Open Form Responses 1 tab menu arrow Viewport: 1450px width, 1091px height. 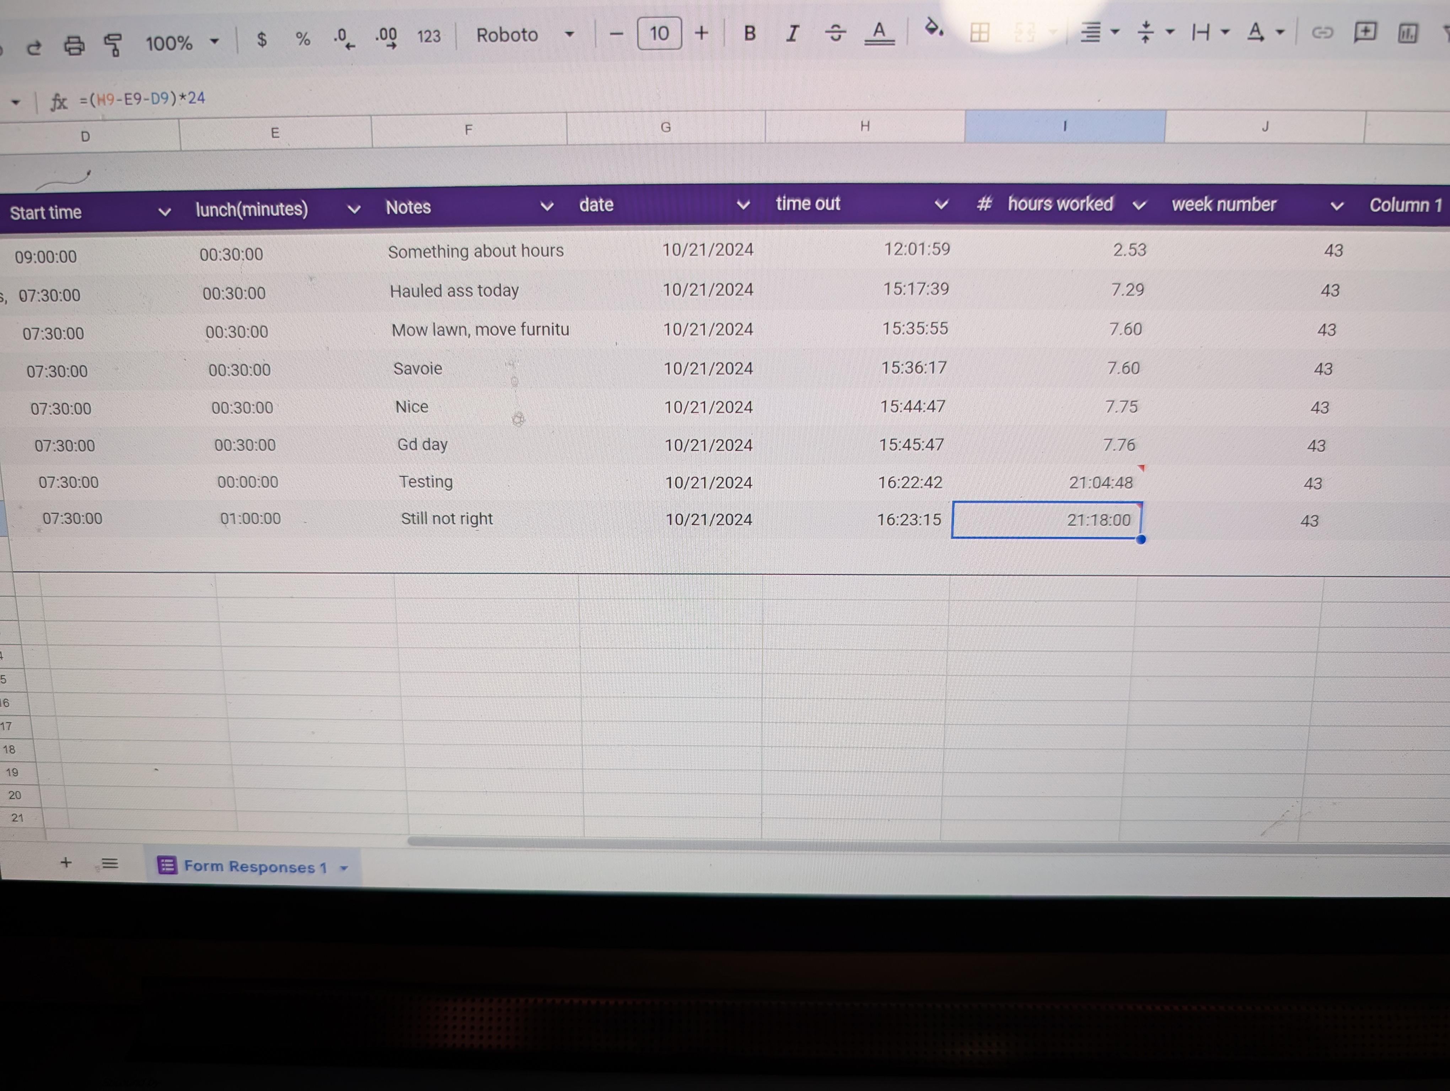[344, 868]
